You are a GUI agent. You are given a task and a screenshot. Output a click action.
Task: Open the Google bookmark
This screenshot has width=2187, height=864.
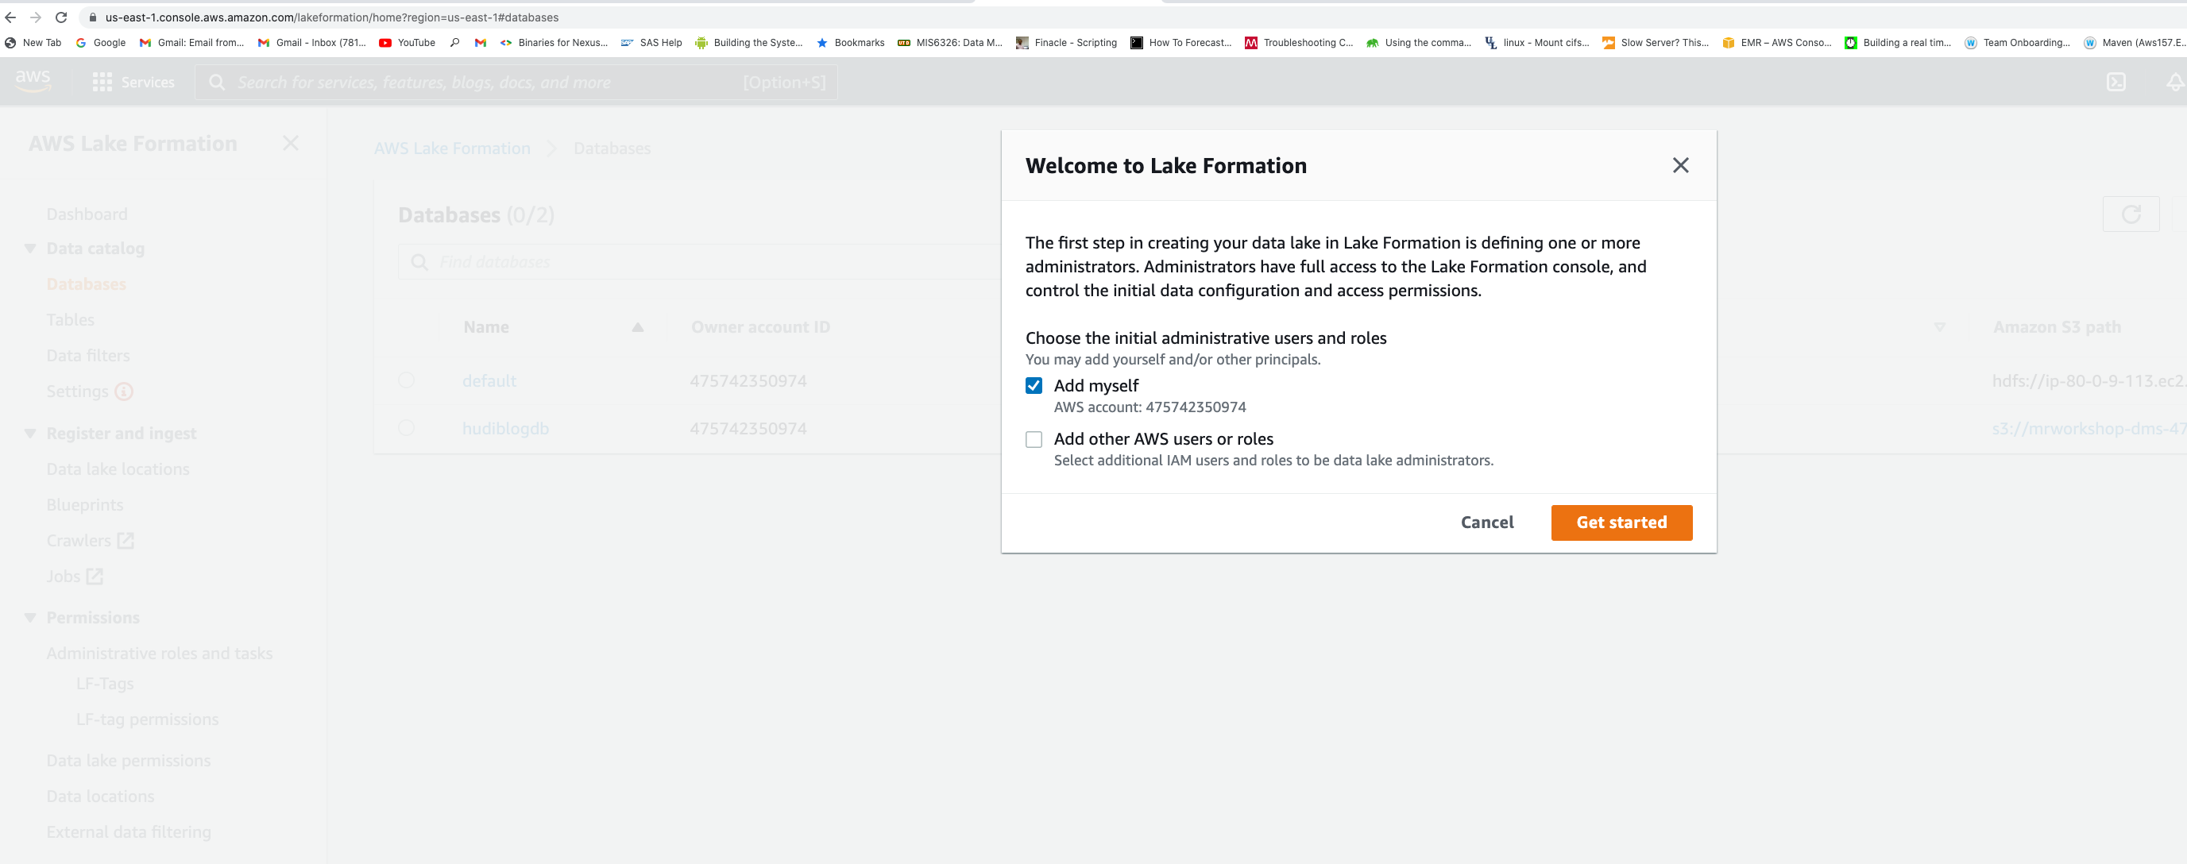100,42
